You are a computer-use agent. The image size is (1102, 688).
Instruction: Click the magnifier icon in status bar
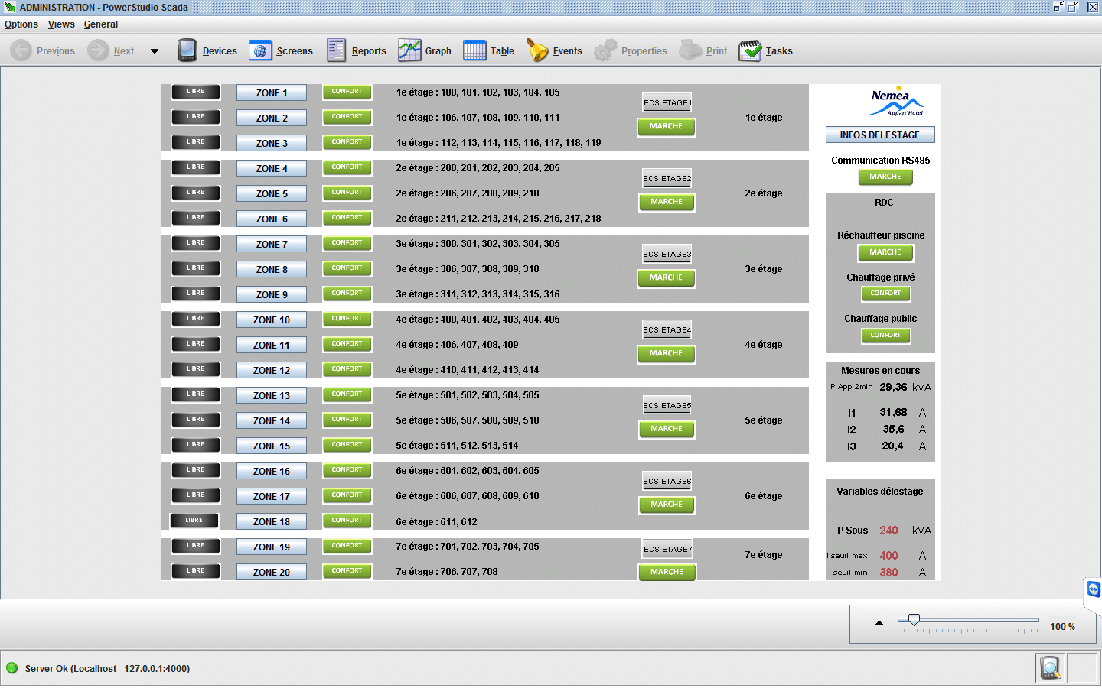tap(1051, 668)
